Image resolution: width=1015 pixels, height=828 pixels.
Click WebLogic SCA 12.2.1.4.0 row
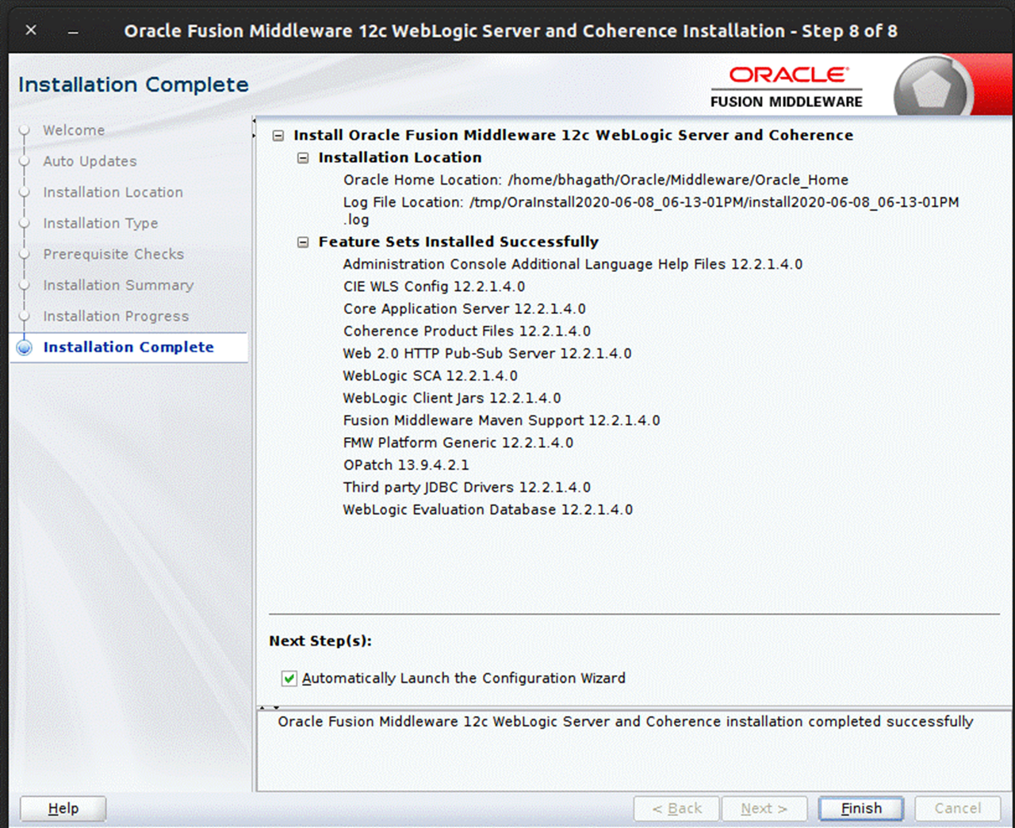click(x=431, y=375)
